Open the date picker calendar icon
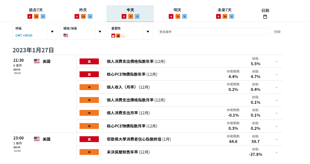Image resolution: width=310 pixels, height=164 pixels. pyautogui.click(x=265, y=17)
